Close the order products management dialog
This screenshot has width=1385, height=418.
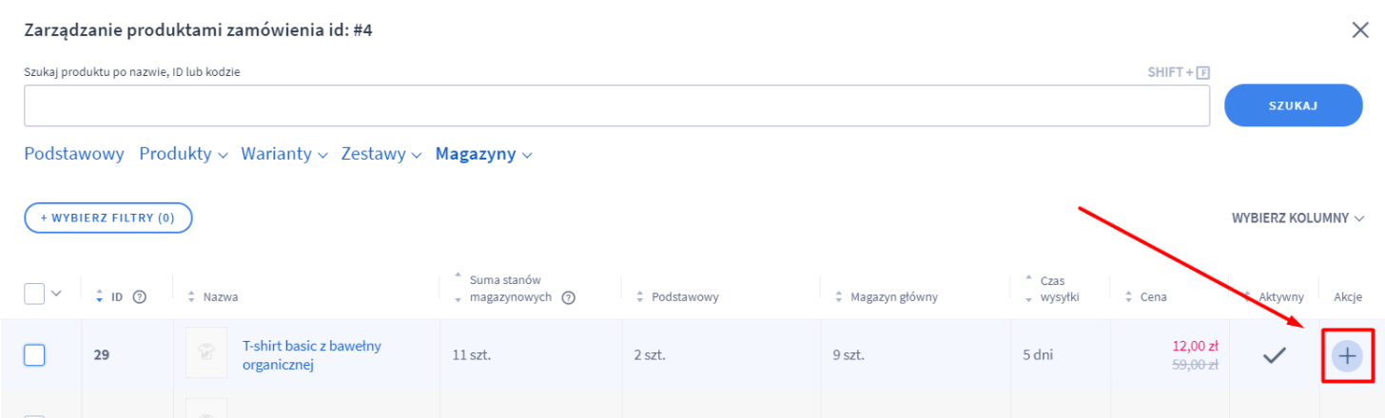click(x=1360, y=30)
